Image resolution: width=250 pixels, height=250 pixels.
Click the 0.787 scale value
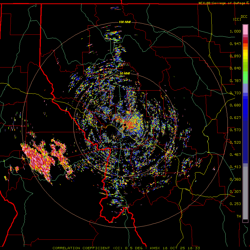(x=235, y=81)
